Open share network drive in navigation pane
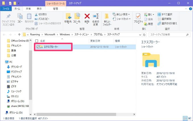The height and width of the screenshot is (121, 193). (x=18, y=106)
